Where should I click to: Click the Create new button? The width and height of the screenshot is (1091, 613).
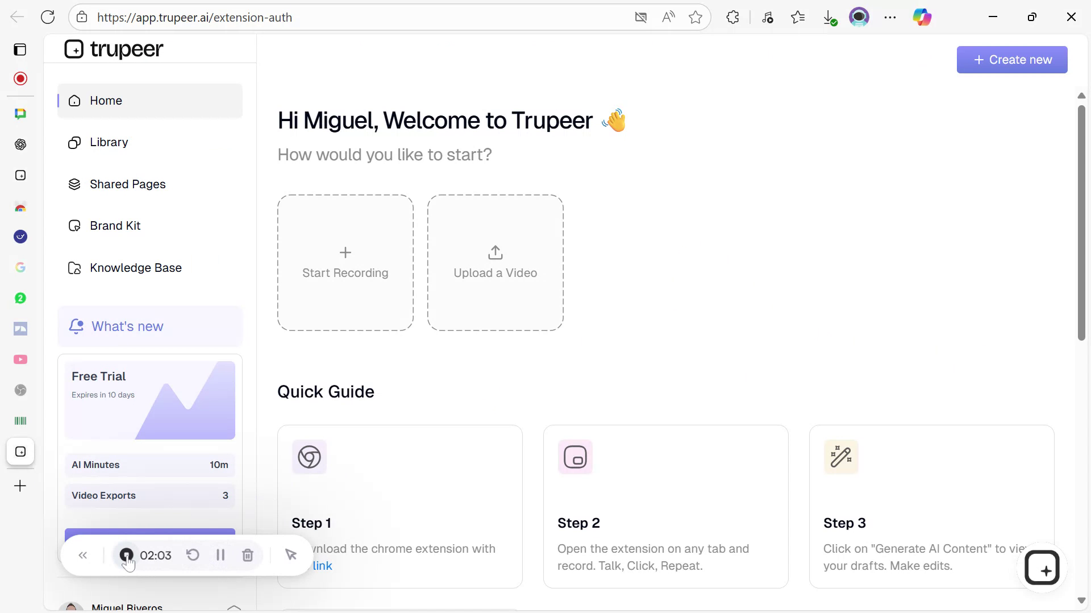coord(1012,59)
